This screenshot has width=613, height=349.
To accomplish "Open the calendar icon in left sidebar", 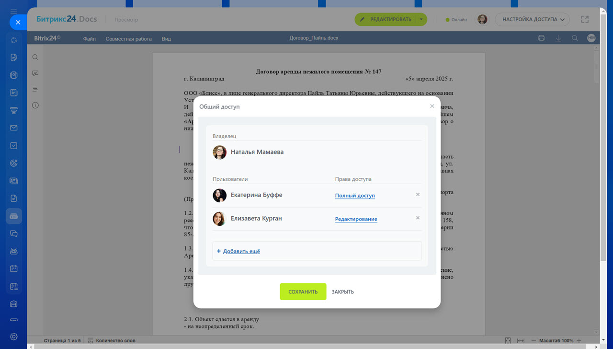I will [x=14, y=269].
